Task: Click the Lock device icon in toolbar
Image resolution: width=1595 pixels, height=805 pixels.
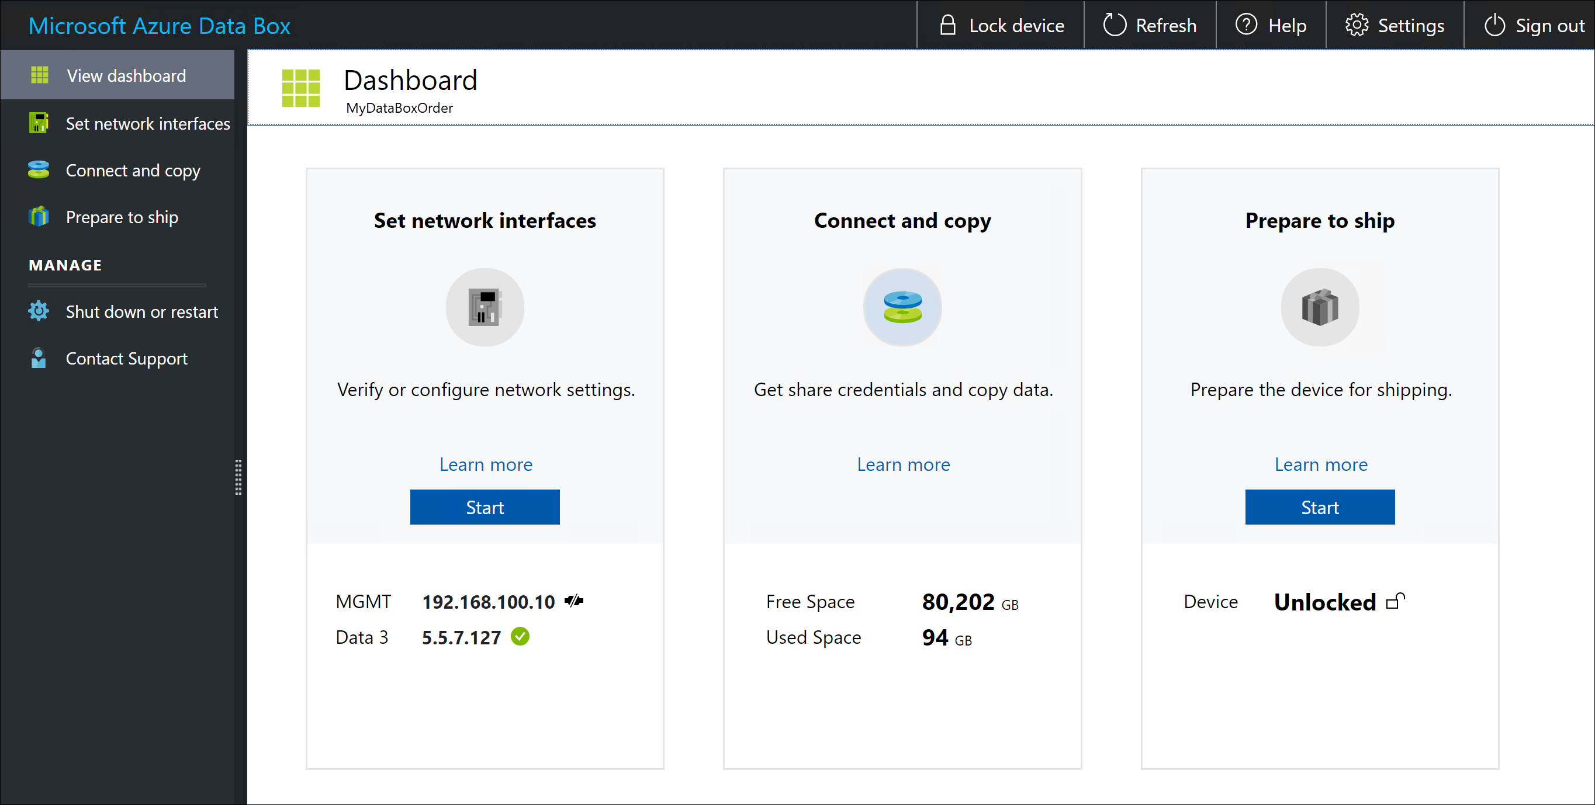Action: (x=946, y=26)
